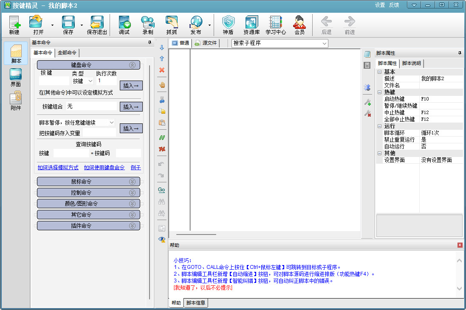Viewport: 466px width, 310px height.
Task: Click the red X delete-line icon
Action: point(162,70)
